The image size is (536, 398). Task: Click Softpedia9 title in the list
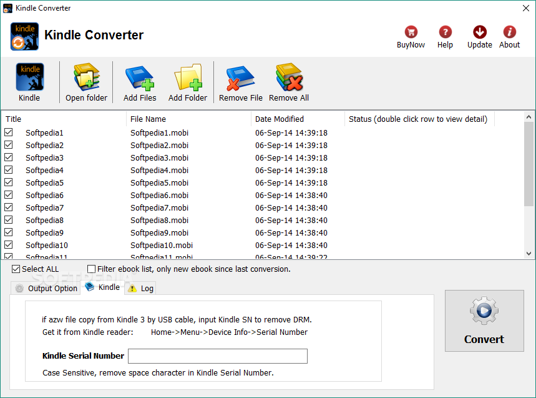tap(44, 232)
